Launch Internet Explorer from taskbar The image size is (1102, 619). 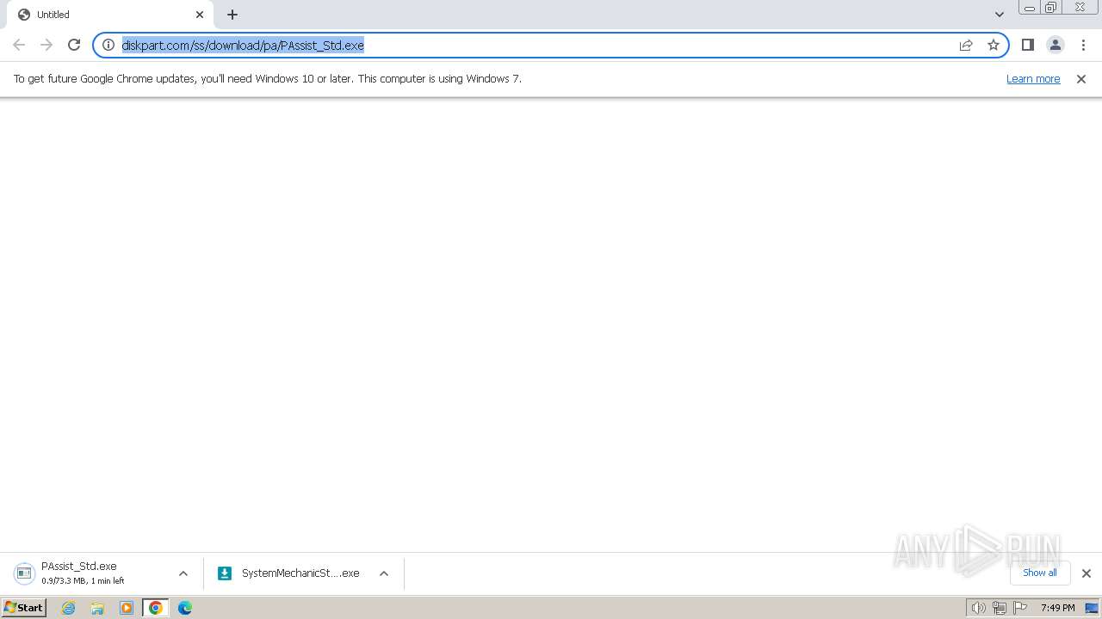[69, 608]
